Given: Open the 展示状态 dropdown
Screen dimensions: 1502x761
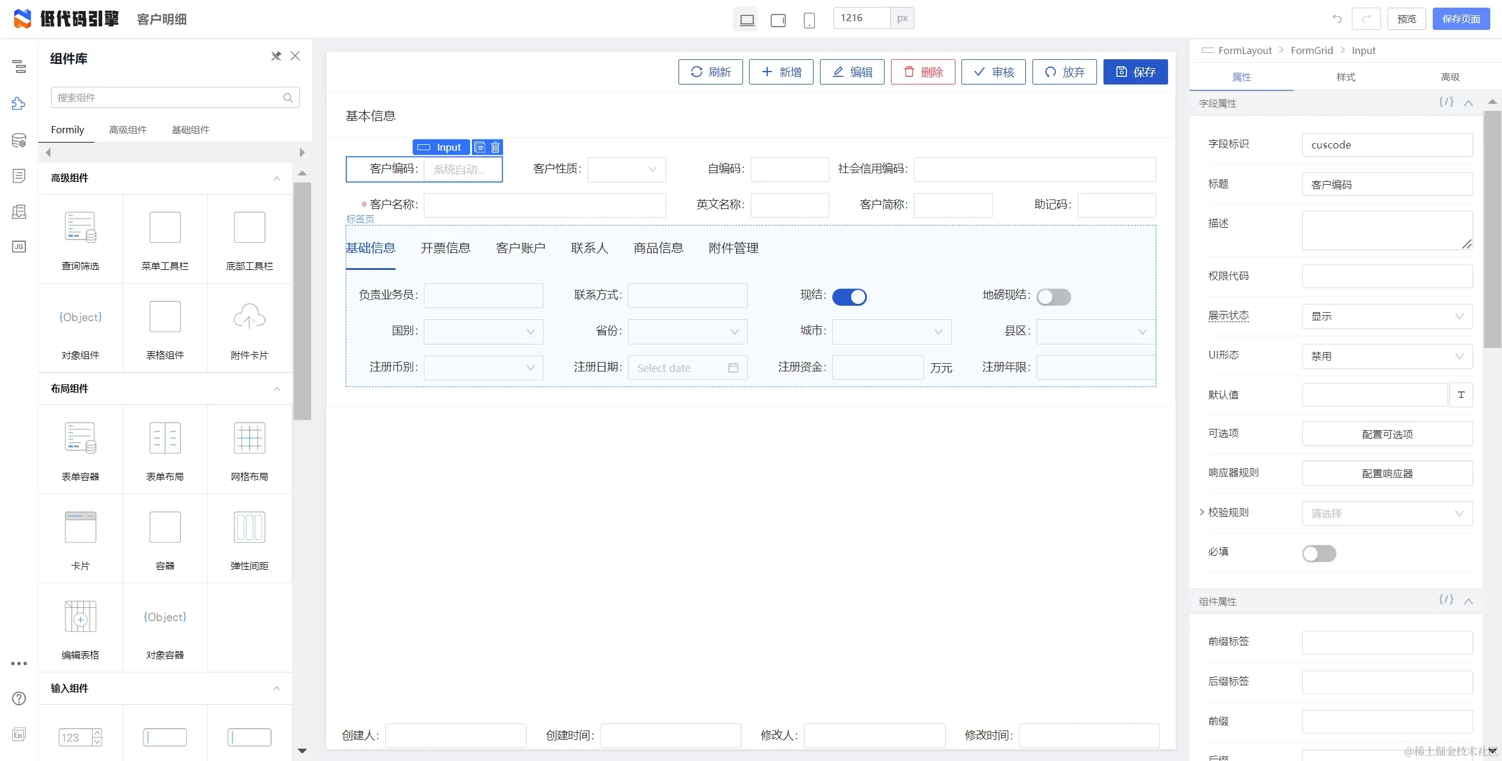Looking at the screenshot, I should 1387,316.
